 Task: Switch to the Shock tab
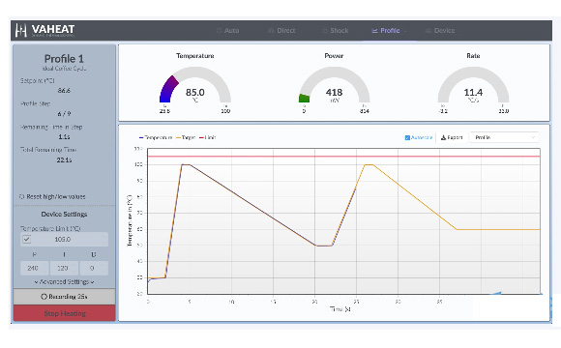[x=336, y=31]
